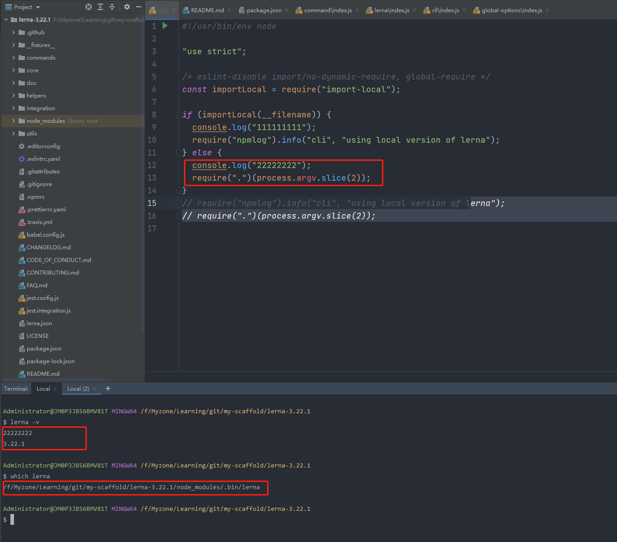Collapse the if block fold marker on line 8
The image size is (617, 542).
pyautogui.click(x=179, y=115)
